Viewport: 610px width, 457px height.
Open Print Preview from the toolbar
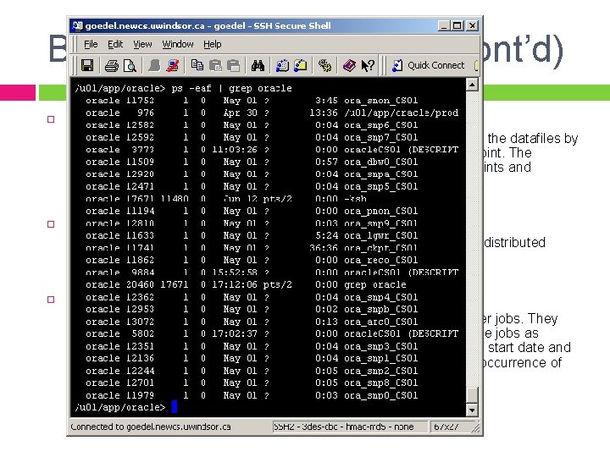tap(130, 66)
